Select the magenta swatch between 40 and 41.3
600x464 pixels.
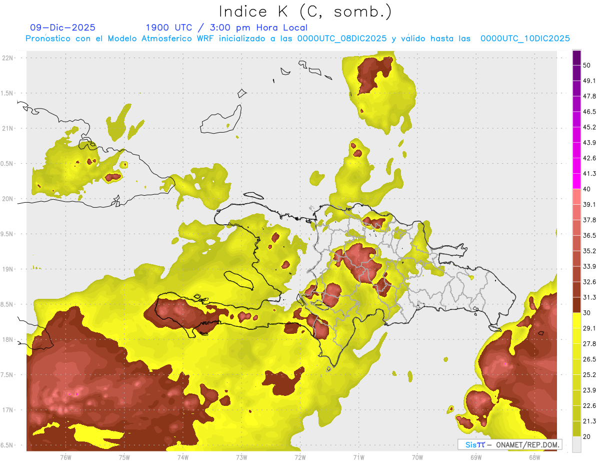tap(576, 181)
